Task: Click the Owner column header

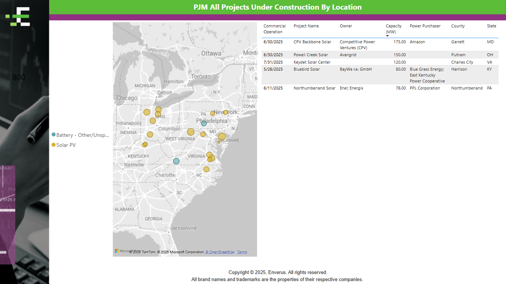Action: [x=346, y=26]
